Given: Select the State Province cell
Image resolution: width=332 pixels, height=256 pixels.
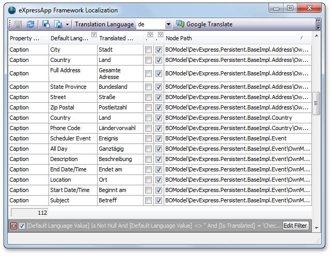Looking at the screenshot, I should 73,87.
